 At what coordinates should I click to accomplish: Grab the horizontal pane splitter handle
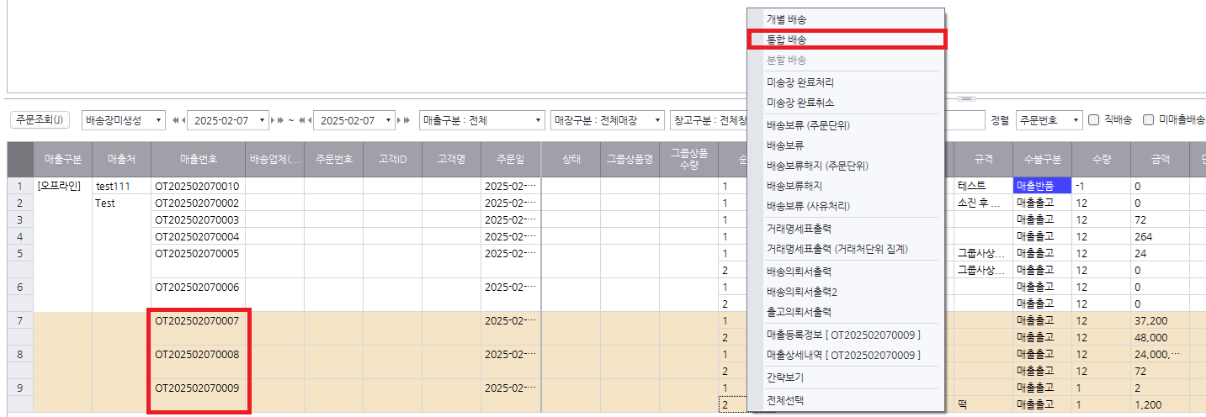click(967, 98)
